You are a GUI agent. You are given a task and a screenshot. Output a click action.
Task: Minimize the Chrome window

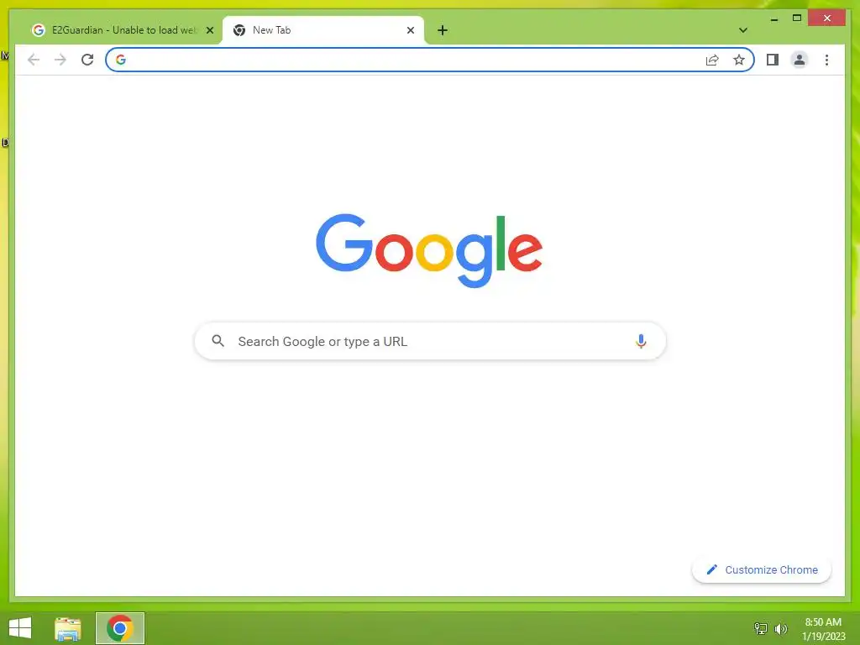pos(773,18)
